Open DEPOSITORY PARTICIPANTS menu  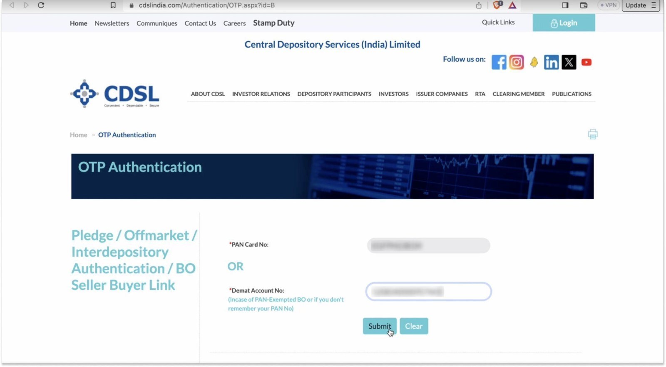click(334, 94)
